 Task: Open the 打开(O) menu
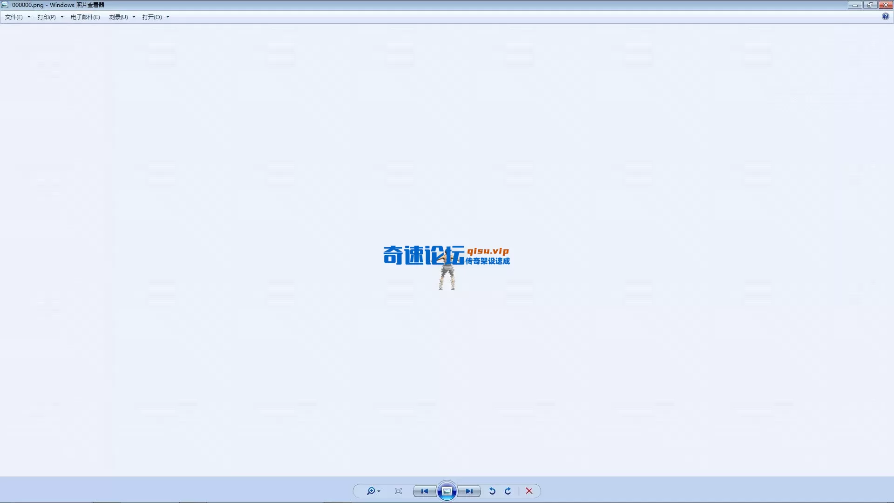(152, 17)
